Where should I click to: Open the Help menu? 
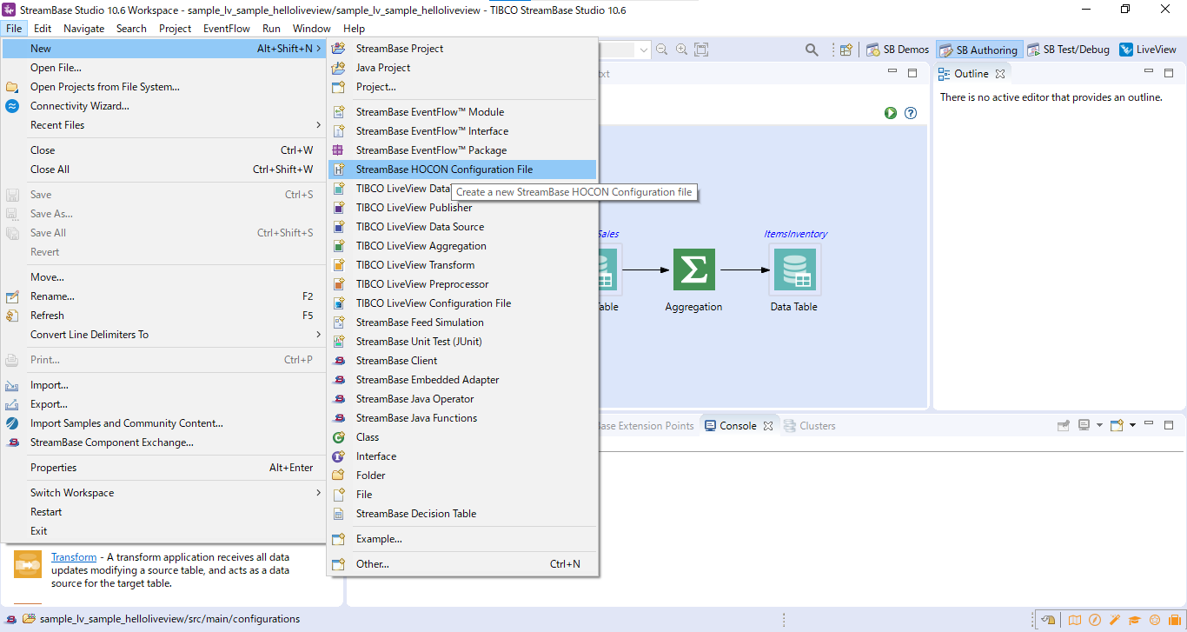pyautogui.click(x=354, y=28)
